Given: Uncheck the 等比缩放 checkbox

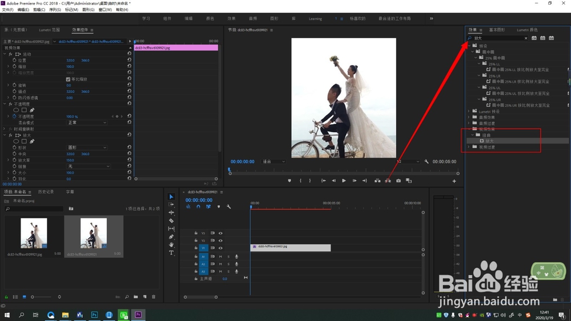Looking at the screenshot, I should (68, 79).
